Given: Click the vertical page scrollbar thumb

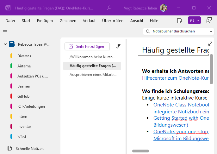Looking at the screenshot, I should (x=211, y=69).
